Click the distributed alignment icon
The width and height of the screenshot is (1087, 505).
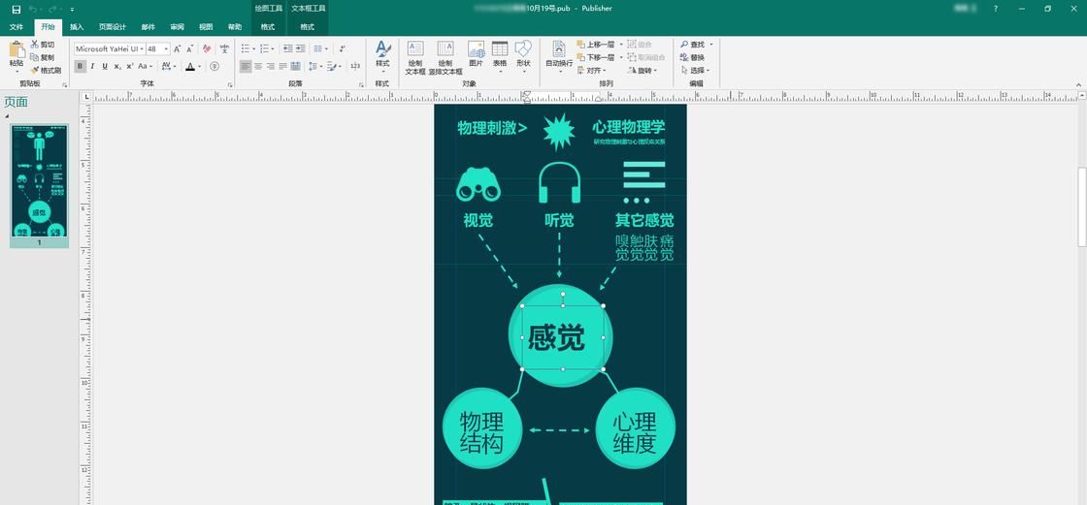295,67
